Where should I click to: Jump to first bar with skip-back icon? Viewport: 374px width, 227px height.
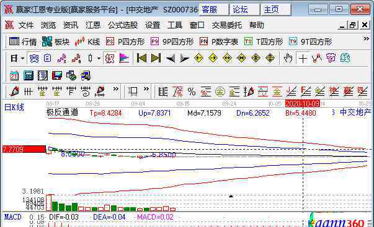click(141, 58)
